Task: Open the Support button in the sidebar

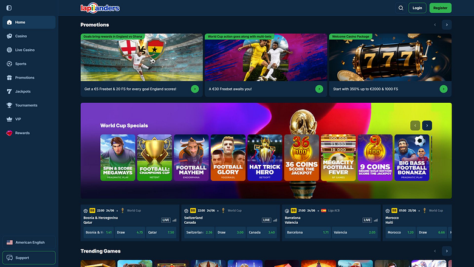Action: [29, 258]
